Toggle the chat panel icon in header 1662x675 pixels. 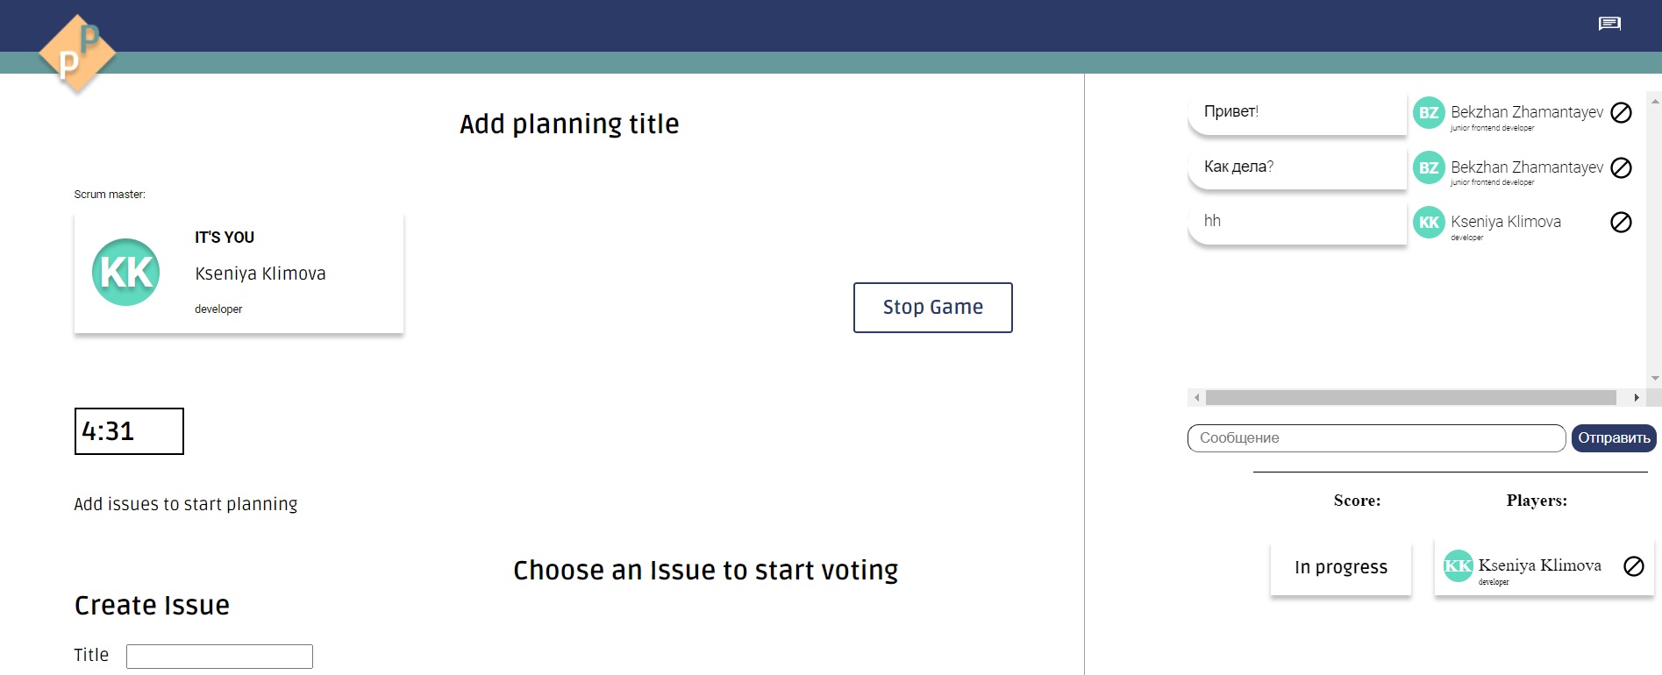1609,24
